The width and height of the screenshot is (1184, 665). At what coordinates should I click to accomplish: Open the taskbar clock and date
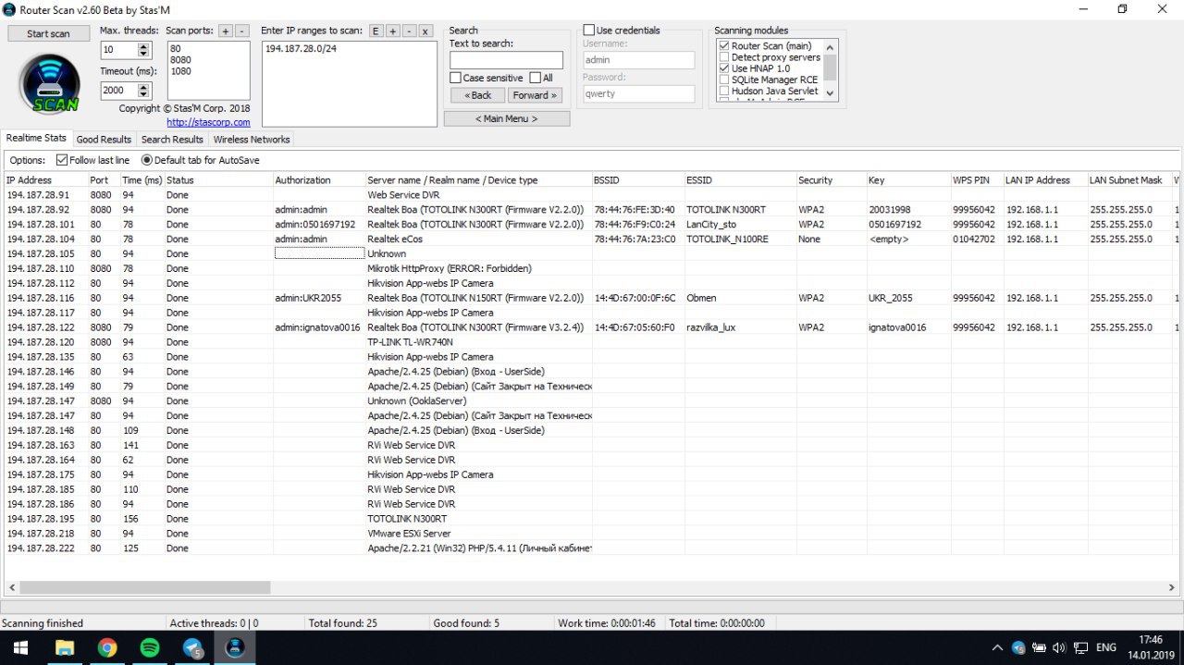(1150, 647)
